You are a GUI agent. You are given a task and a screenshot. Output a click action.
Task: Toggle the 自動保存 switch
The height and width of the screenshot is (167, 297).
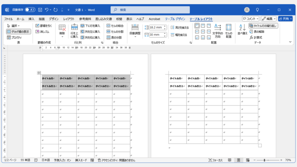[30, 10]
